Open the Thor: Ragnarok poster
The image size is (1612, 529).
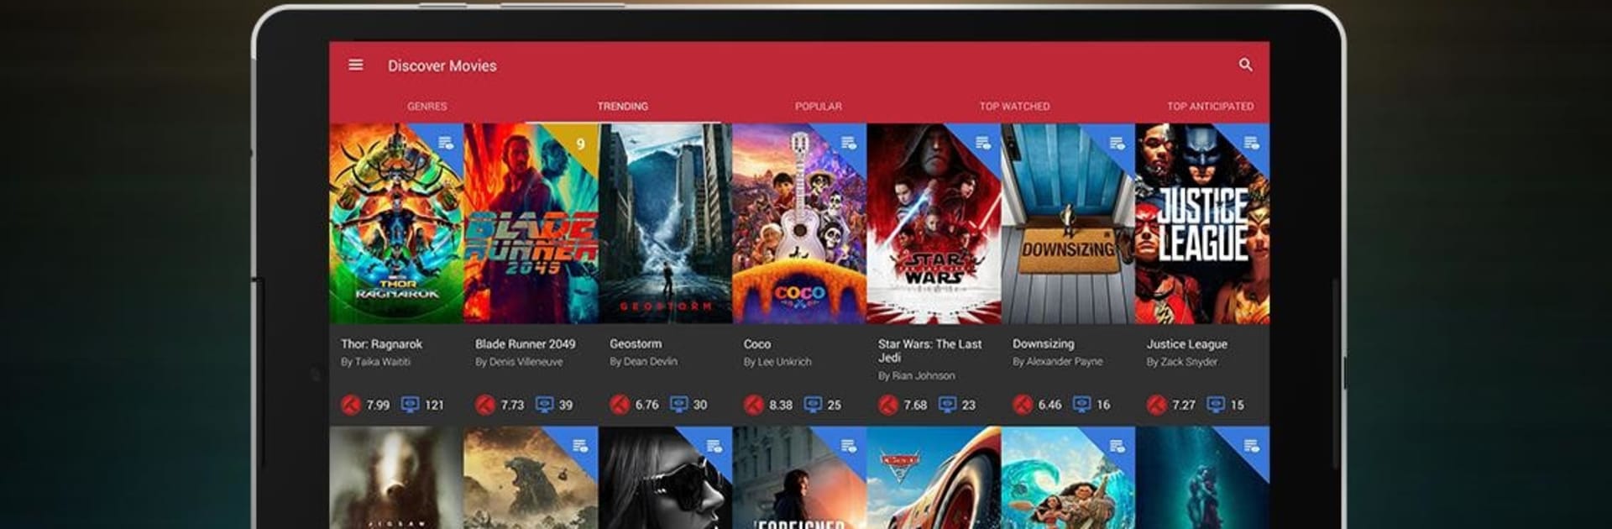(x=396, y=224)
